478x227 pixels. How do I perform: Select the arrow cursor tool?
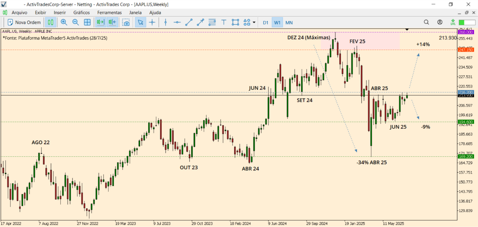(140, 22)
